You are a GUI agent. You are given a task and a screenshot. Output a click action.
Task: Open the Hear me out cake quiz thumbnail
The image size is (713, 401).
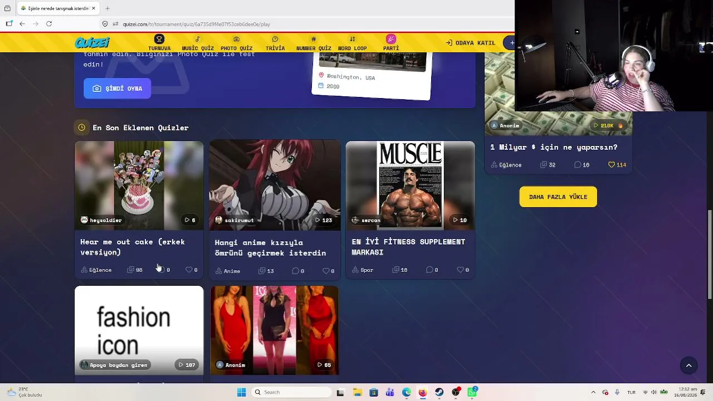[139, 185]
